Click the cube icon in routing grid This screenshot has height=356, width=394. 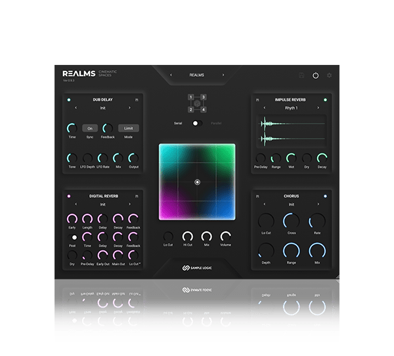pyautogui.click(x=197, y=104)
